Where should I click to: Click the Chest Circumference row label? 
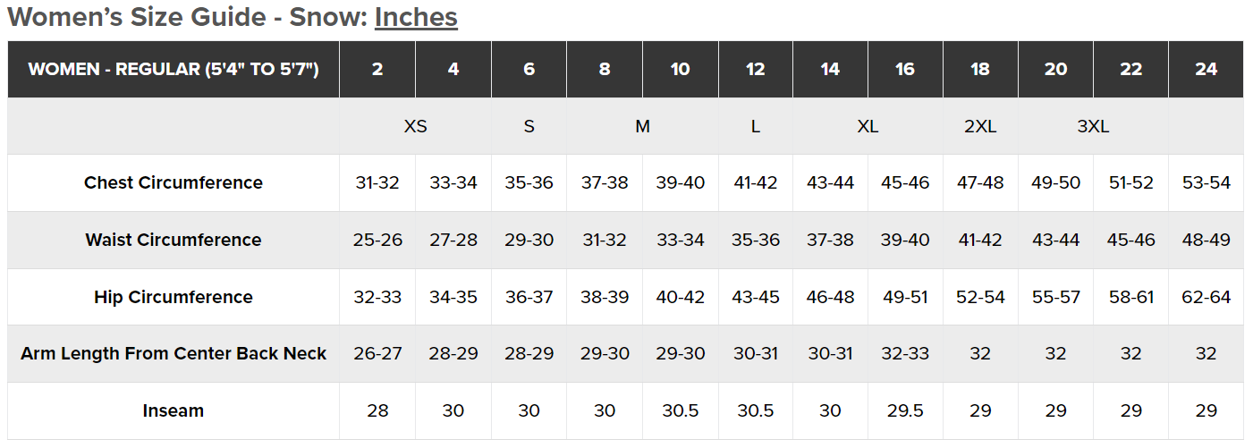point(174,182)
